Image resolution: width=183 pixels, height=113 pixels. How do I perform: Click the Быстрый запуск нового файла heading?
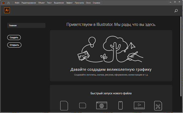coord(111,93)
